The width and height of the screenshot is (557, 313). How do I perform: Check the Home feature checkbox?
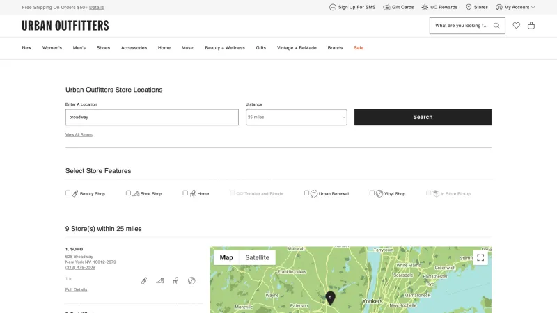pos(185,193)
